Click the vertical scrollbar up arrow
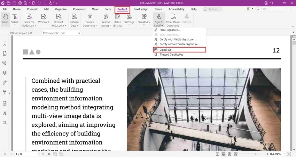Image resolution: width=296 pixels, height=157 pixels. pyautogui.click(x=294, y=39)
